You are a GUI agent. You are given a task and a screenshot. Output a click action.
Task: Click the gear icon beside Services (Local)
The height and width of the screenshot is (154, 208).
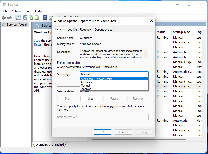(x=4, y=25)
